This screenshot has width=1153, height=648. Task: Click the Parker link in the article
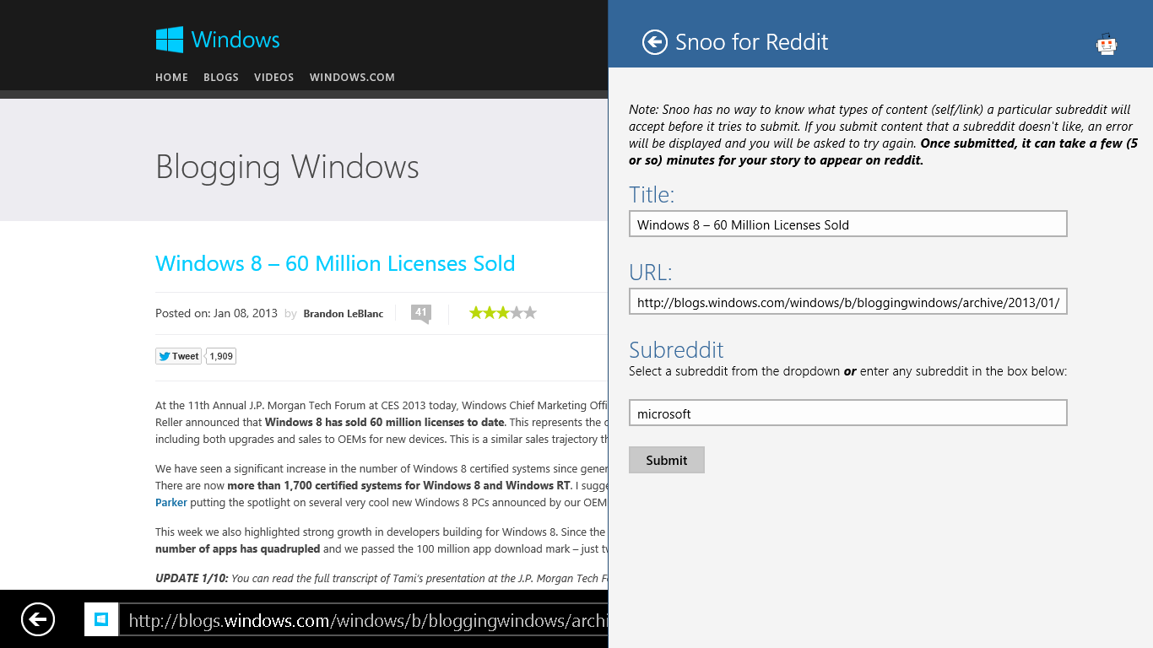click(171, 502)
